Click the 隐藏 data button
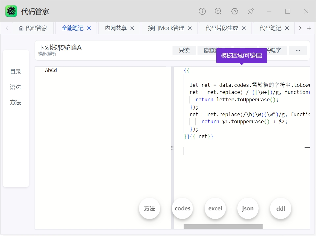 pos(208,50)
